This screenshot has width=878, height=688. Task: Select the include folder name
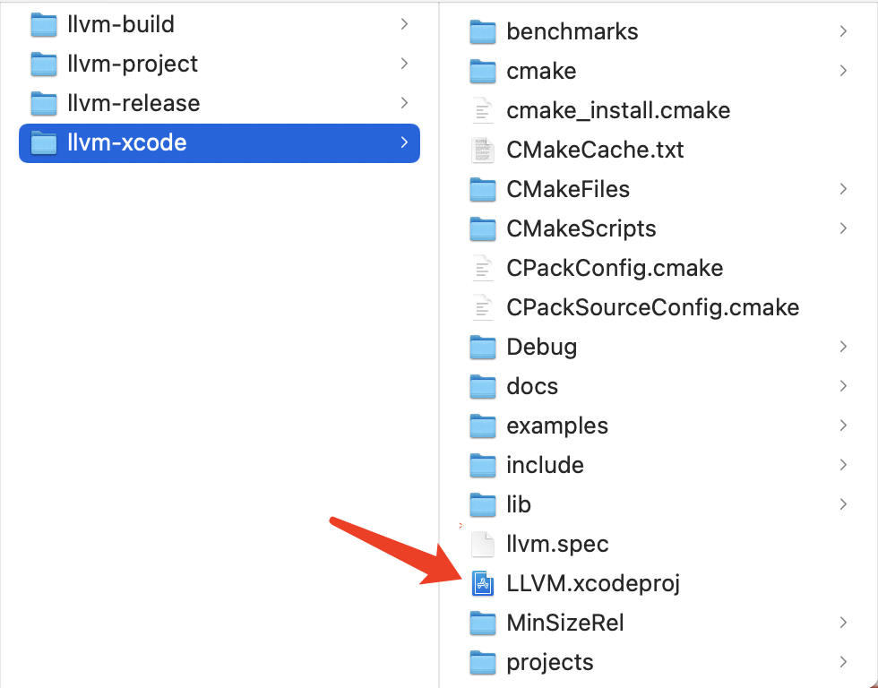545,465
